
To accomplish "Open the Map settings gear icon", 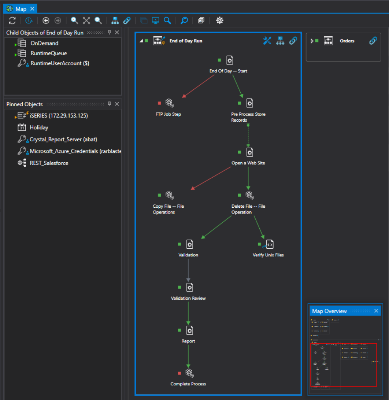I will (219, 20).
